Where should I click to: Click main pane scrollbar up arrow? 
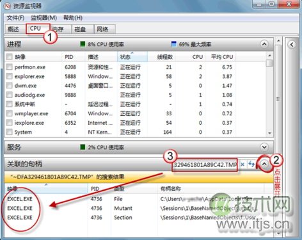[278, 40]
